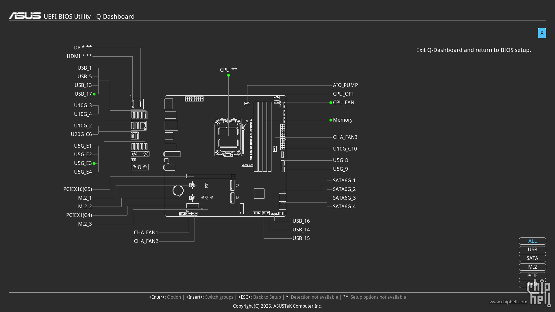
Task: Click the chipset square on board diagram
Action: (259, 194)
